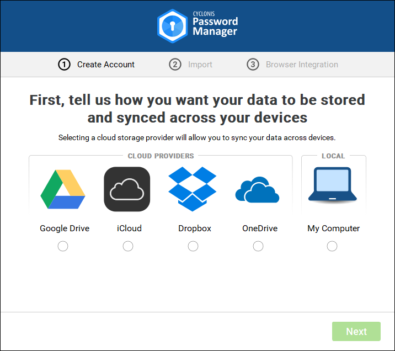
Task: Select the Google Drive radio button
Action: click(63, 246)
